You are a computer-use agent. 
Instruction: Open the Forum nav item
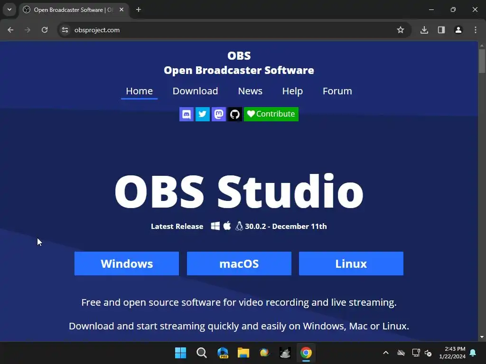(337, 91)
